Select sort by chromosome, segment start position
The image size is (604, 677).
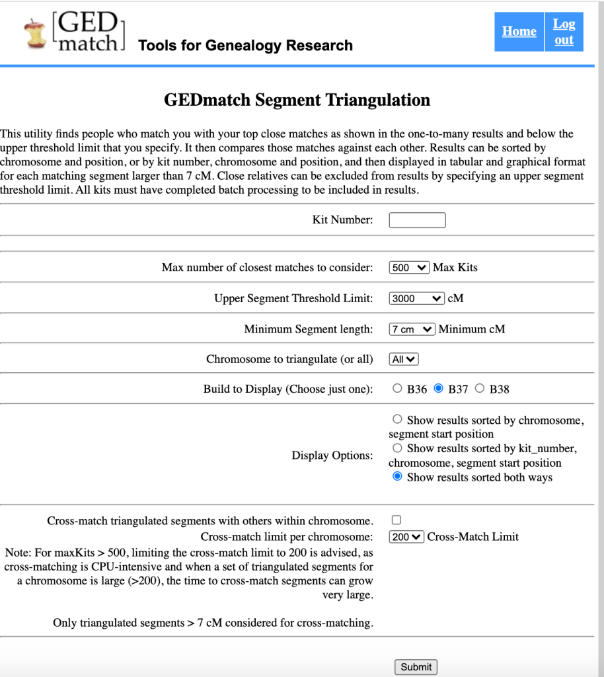tap(397, 419)
